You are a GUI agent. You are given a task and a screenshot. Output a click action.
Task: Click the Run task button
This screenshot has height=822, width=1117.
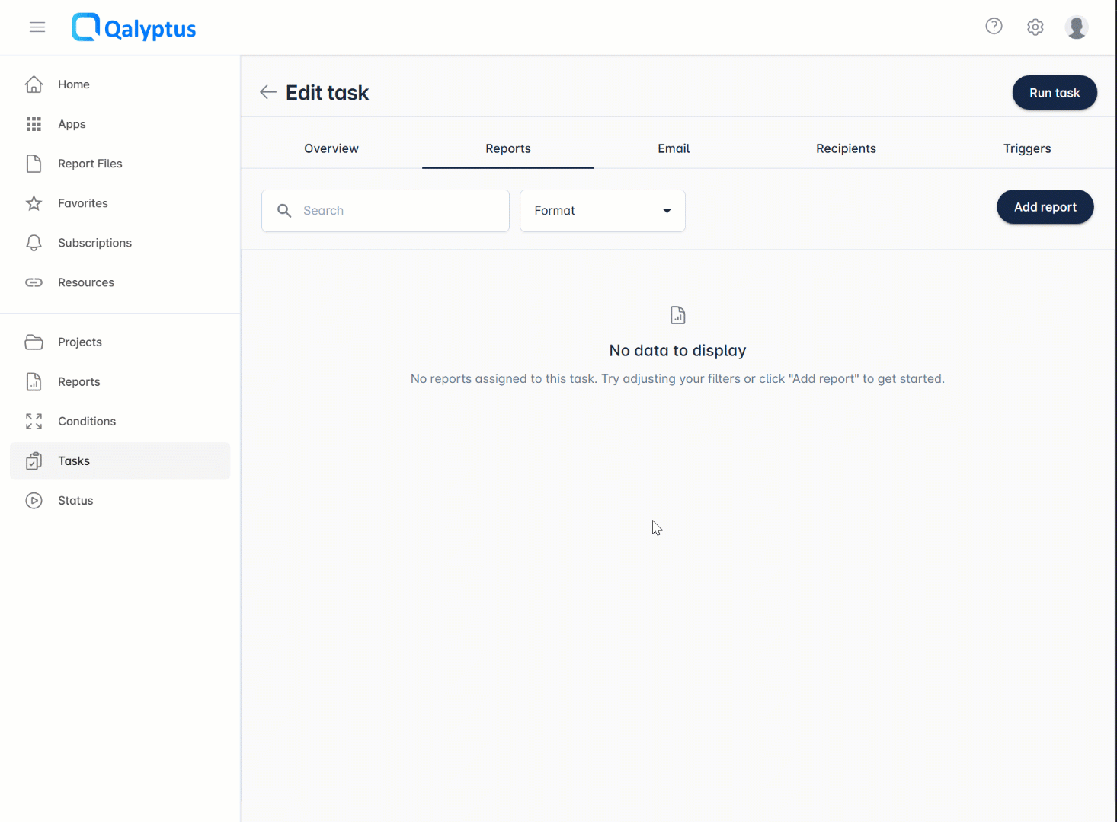click(x=1055, y=92)
